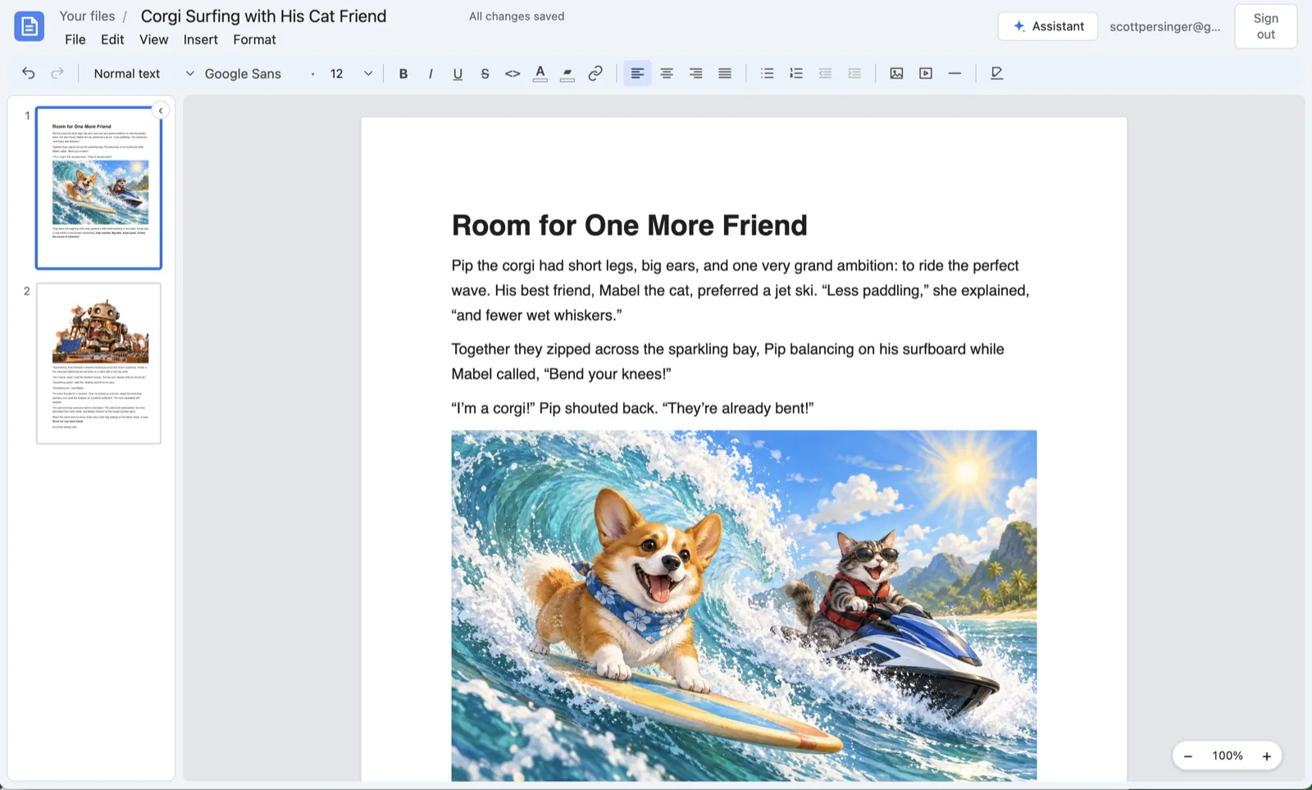
Task: Click the redo arrow icon
Action: pos(57,73)
